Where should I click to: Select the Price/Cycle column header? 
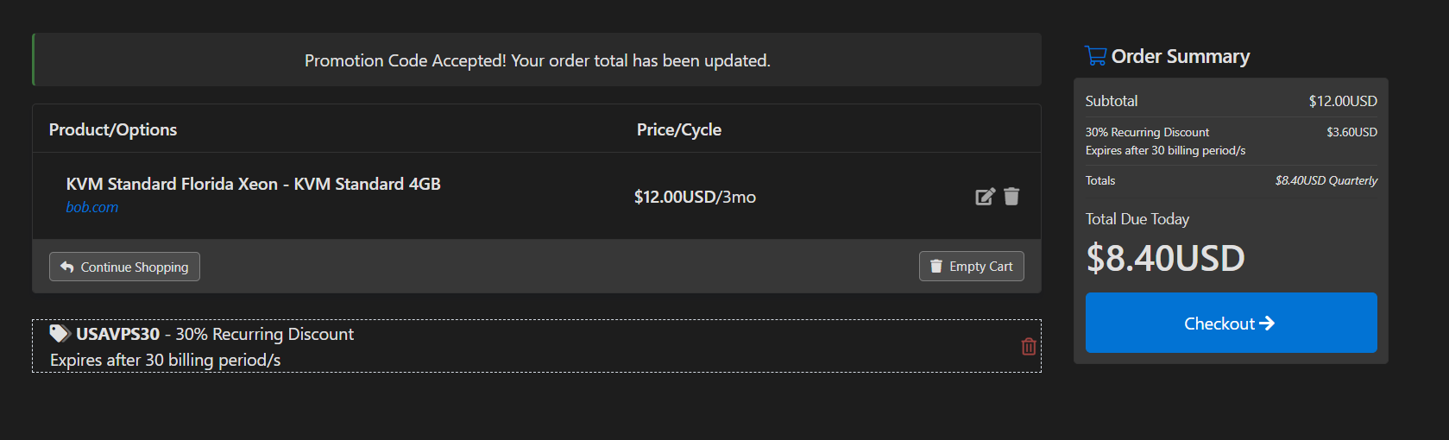coord(679,129)
